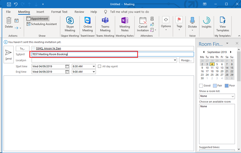Open the Location dropdown arrow
This screenshot has width=241, height=153.
(x=175, y=60)
